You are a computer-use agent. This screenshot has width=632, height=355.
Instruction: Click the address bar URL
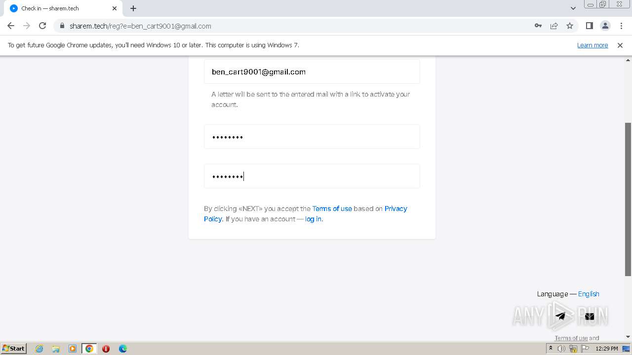pos(140,26)
